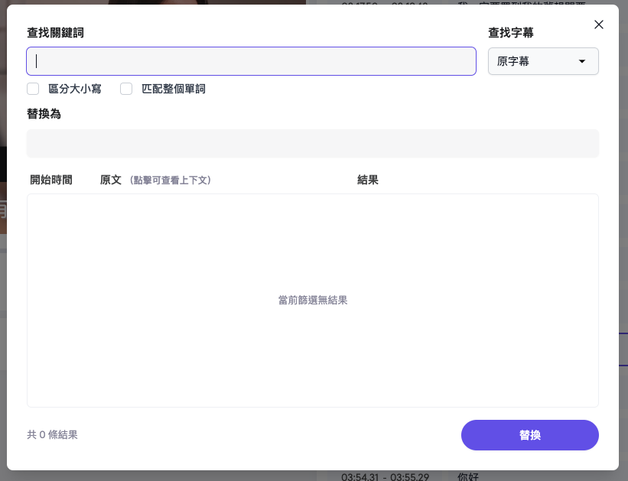This screenshot has width=628, height=481.
Task: Click into the 替換為 input field
Action: pos(312,144)
